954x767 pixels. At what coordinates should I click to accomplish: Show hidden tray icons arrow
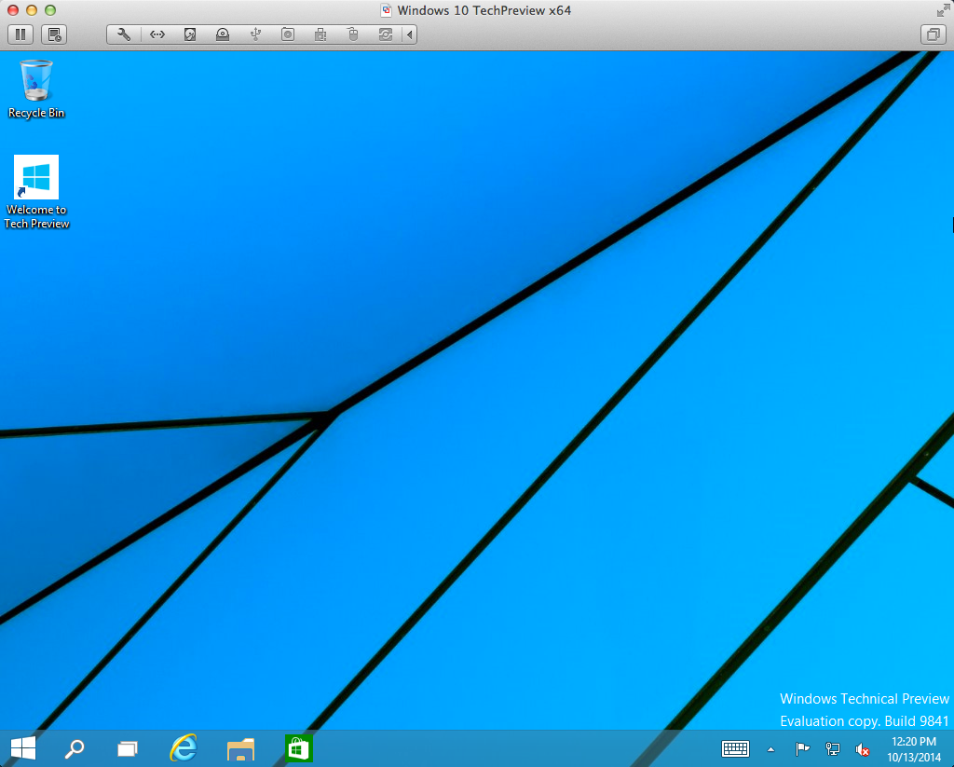tap(770, 749)
